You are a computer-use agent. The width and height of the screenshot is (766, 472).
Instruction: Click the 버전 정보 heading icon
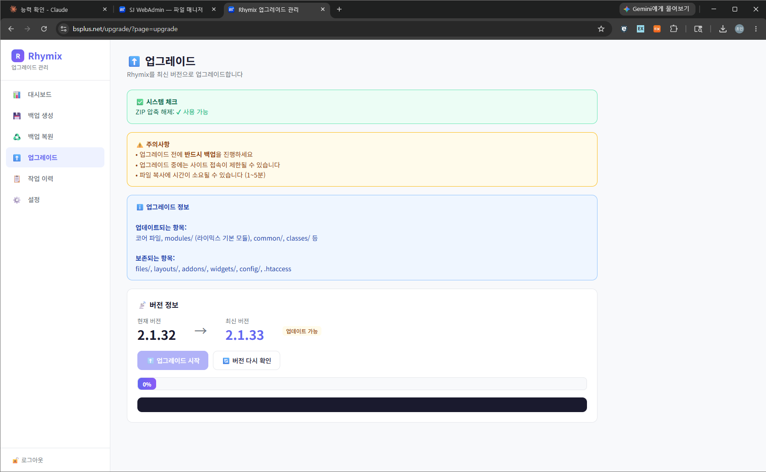142,305
